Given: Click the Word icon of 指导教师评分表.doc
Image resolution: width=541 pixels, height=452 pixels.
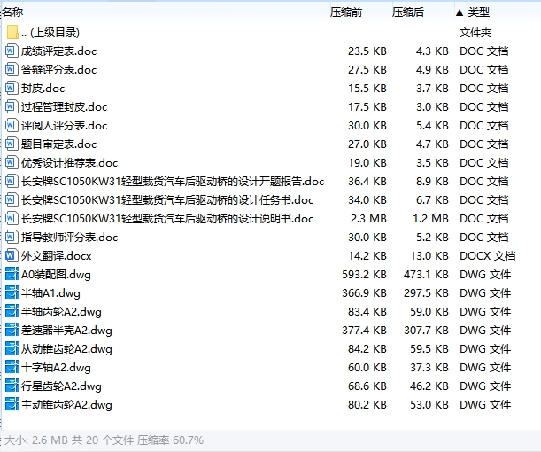Looking at the screenshot, I should coord(11,238).
